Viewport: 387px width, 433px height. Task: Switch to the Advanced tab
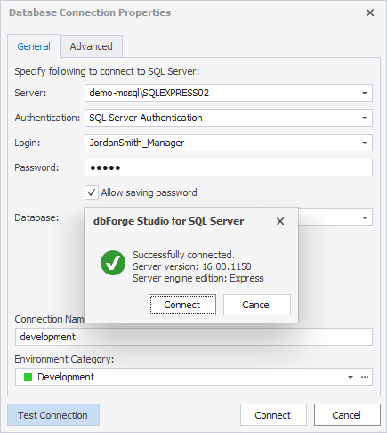pos(92,46)
